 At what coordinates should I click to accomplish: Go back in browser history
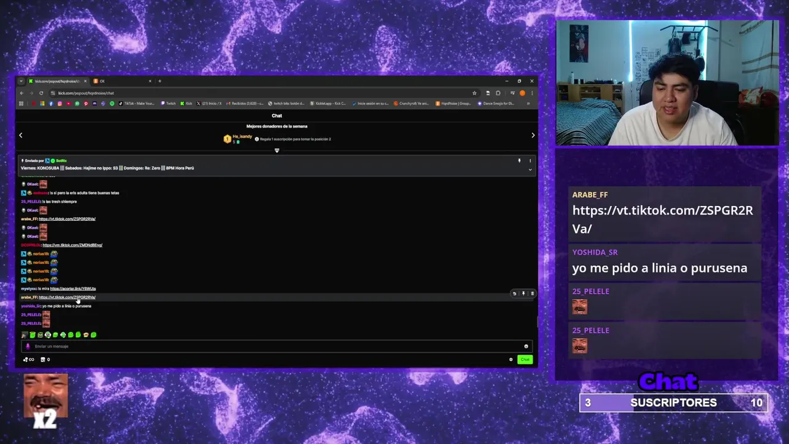[x=22, y=93]
